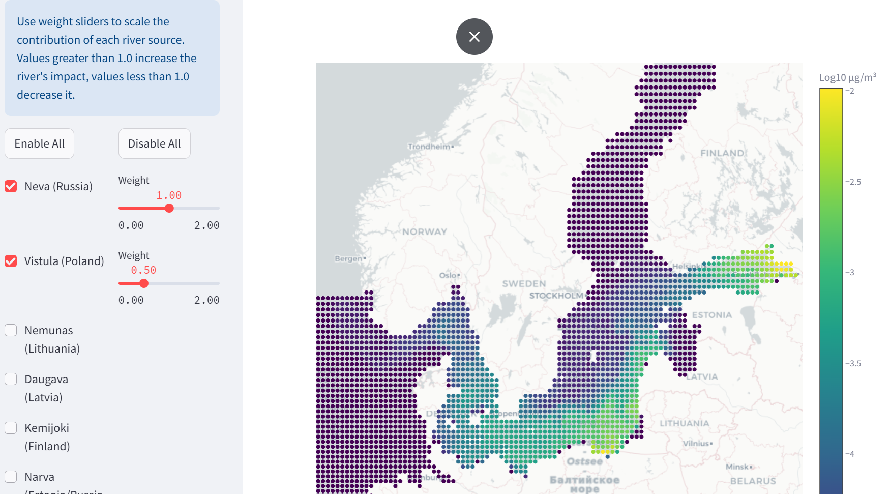The image size is (890, 494).
Task: Click the Neva weight slider handle
Action: [x=169, y=208]
